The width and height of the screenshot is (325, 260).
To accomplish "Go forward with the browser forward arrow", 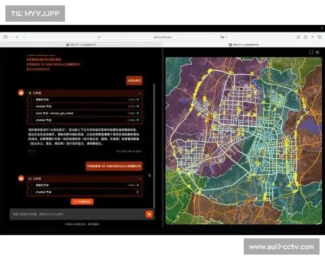I will tap(24, 37).
